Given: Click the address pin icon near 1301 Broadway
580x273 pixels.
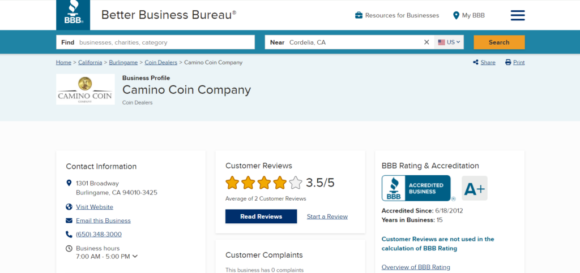Looking at the screenshot, I should coord(69,183).
